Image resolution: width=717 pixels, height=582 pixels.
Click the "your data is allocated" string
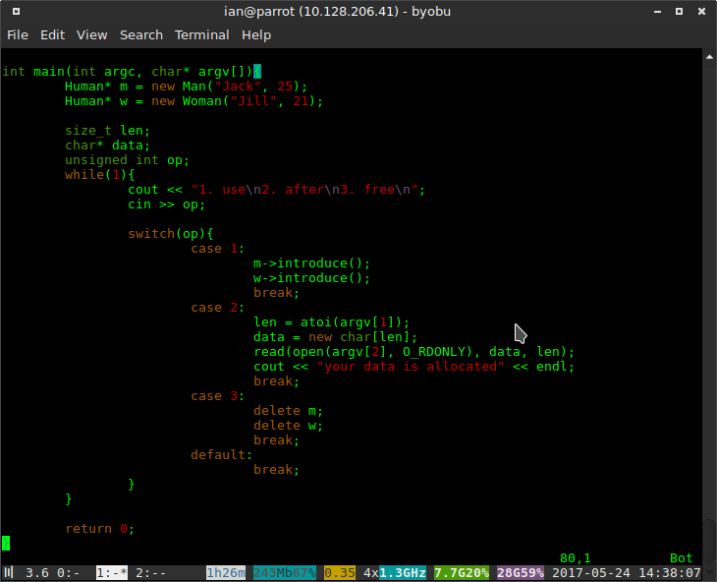click(x=411, y=367)
